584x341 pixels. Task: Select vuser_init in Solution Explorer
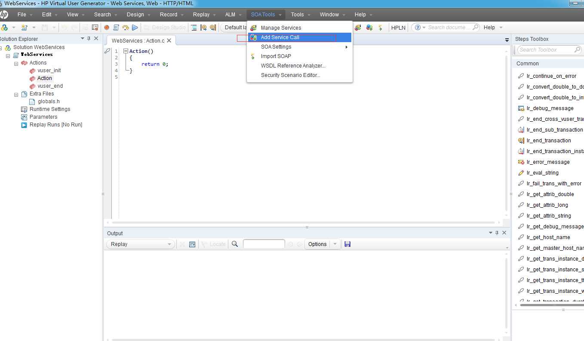(49, 71)
